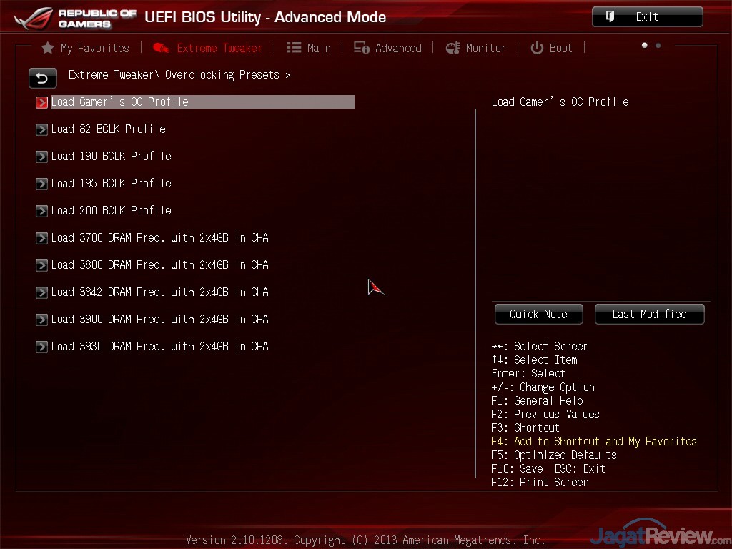Viewport: 732px width, 549px height.
Task: Click the Boot power icon
Action: [x=537, y=48]
